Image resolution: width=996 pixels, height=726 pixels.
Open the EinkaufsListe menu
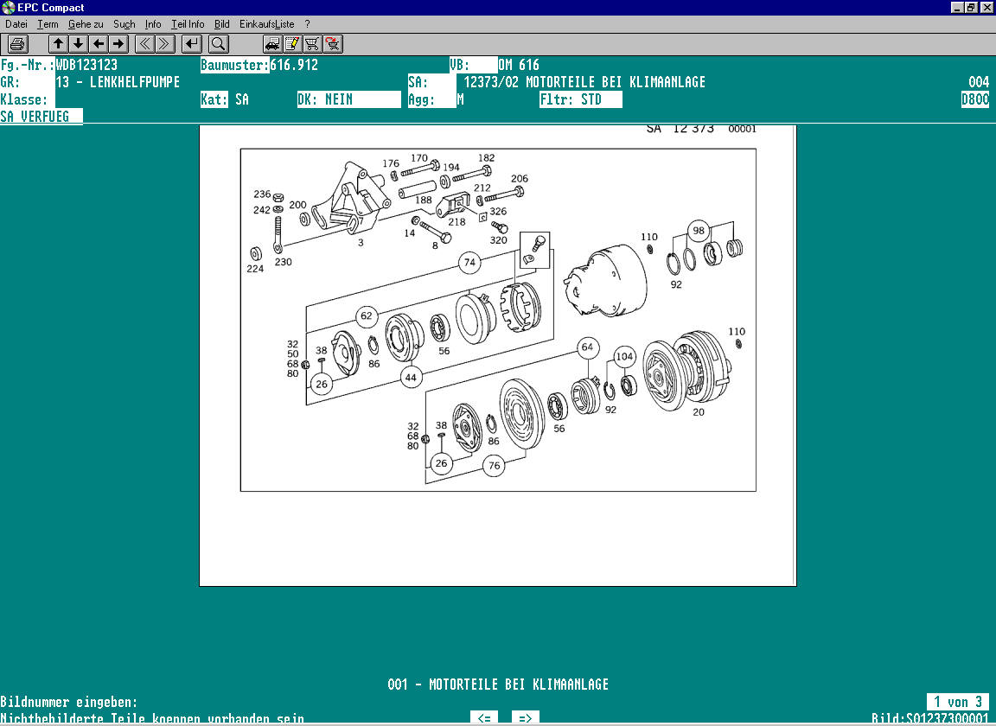[x=267, y=24]
